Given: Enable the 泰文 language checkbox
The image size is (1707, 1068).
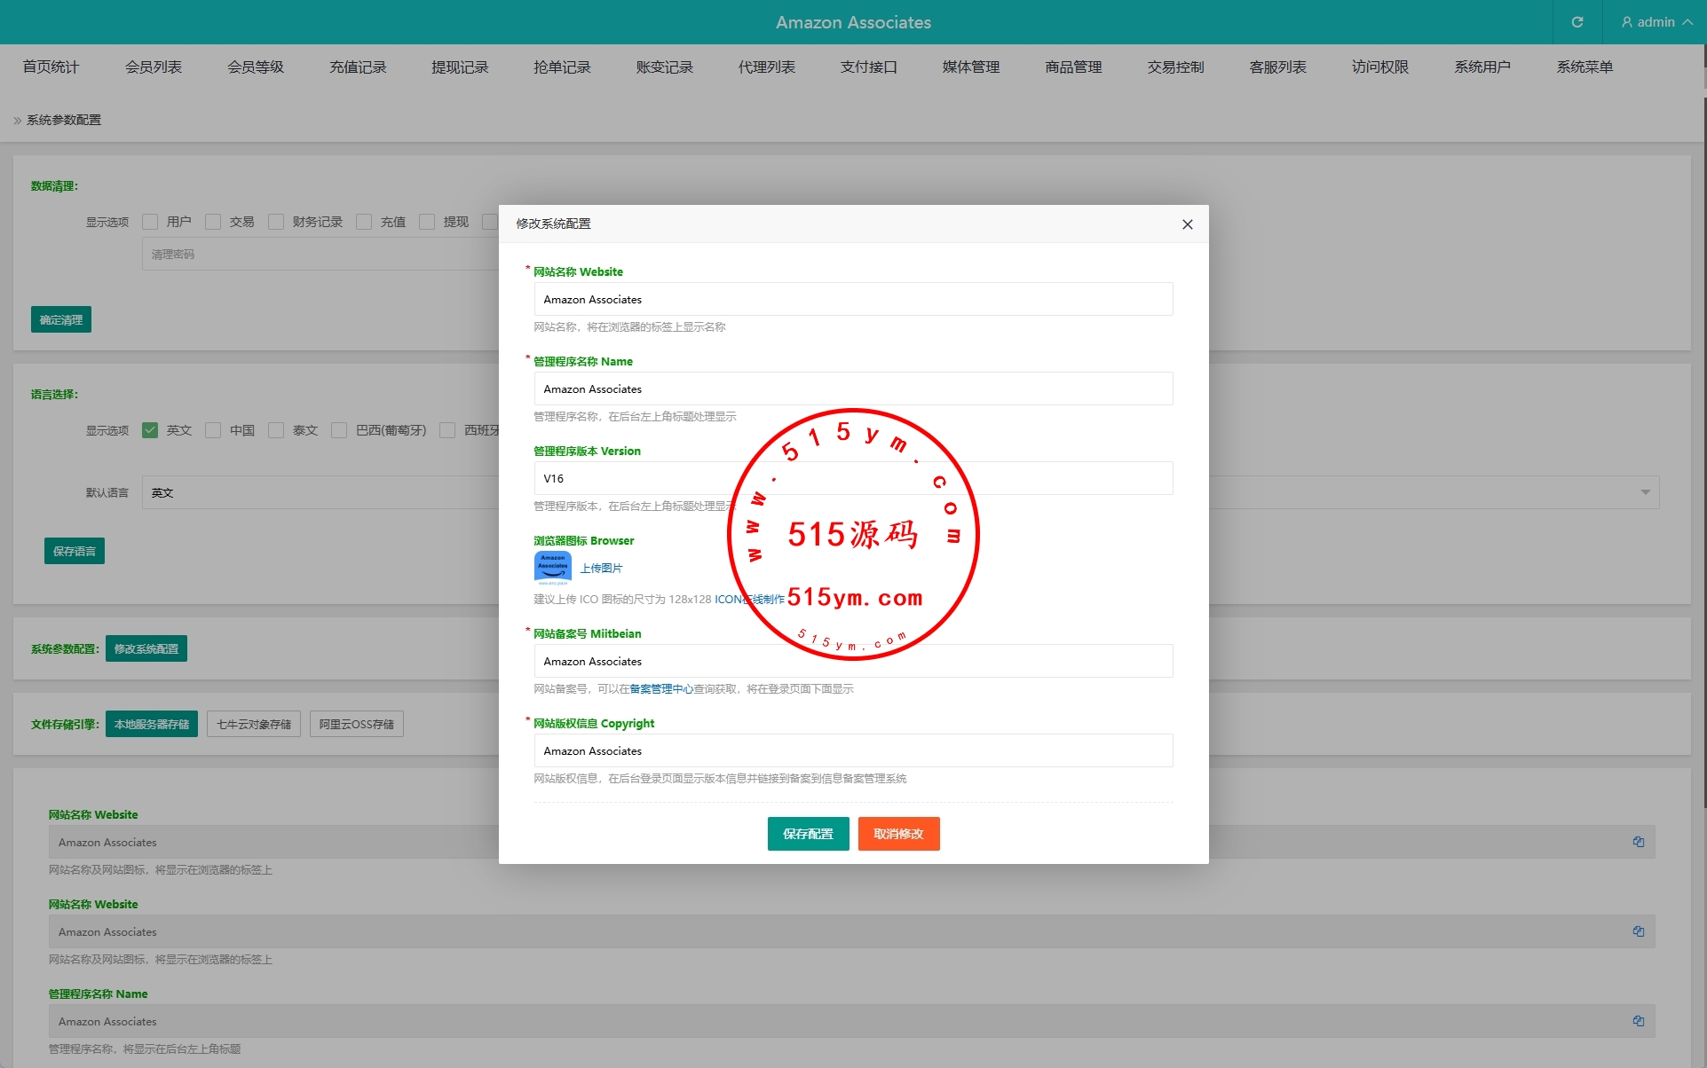Looking at the screenshot, I should (x=276, y=430).
